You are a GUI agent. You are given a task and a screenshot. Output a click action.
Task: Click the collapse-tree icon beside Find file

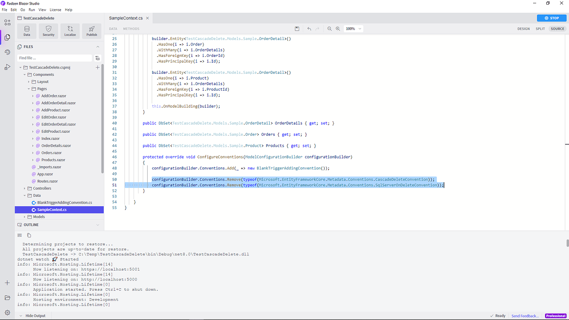[98, 58]
